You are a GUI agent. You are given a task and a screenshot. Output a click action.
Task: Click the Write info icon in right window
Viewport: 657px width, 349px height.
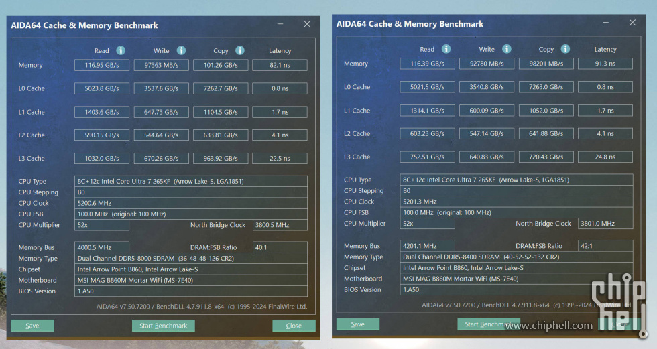click(x=507, y=49)
